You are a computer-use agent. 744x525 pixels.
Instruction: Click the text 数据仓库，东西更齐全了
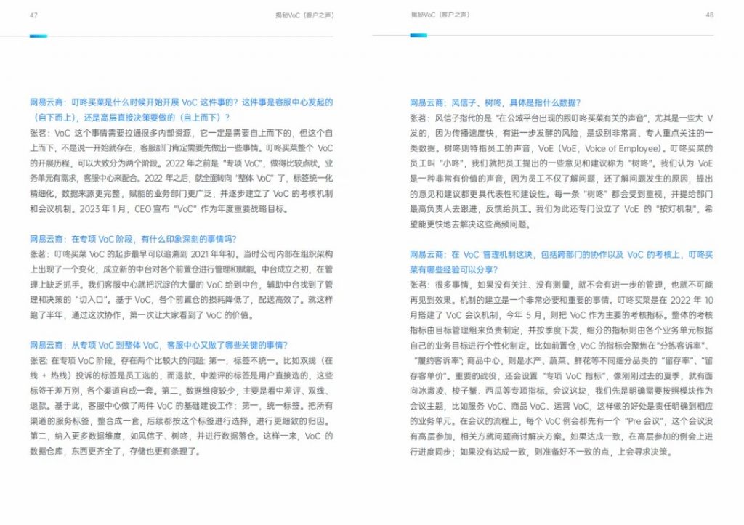(x=76, y=452)
